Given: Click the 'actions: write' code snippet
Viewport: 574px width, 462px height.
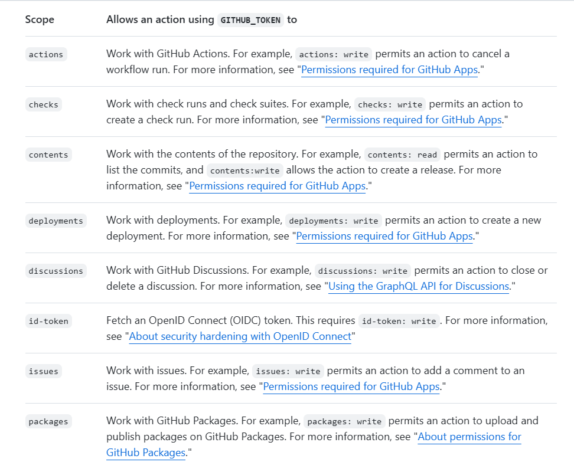Looking at the screenshot, I should pos(334,54).
